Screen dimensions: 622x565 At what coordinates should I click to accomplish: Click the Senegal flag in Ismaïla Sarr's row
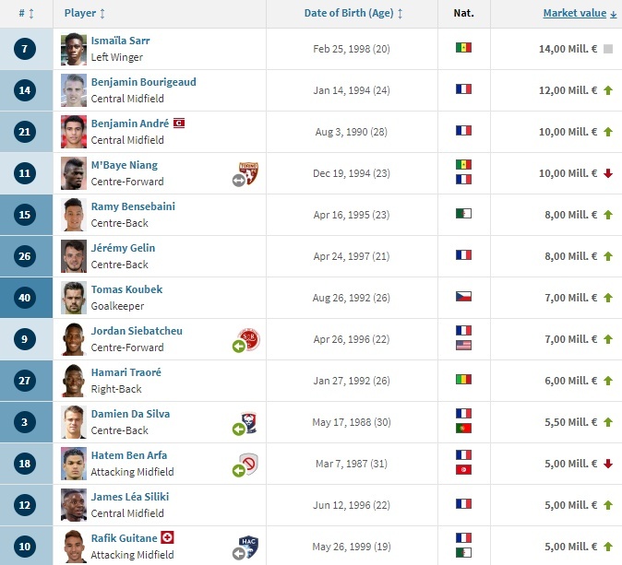point(463,48)
